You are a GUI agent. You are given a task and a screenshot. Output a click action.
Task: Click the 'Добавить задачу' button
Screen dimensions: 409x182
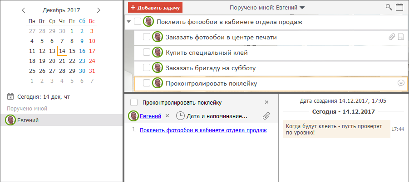155,8
